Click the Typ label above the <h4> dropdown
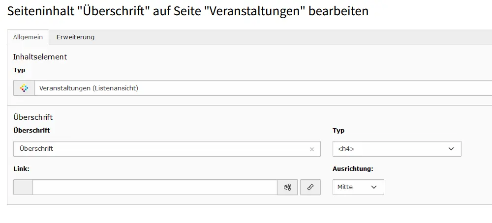This screenshot has height=223, width=492. tap(338, 131)
